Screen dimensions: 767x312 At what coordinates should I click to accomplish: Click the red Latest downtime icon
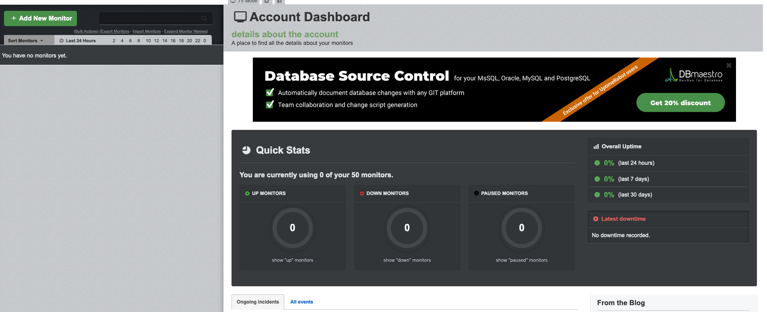pyautogui.click(x=595, y=219)
